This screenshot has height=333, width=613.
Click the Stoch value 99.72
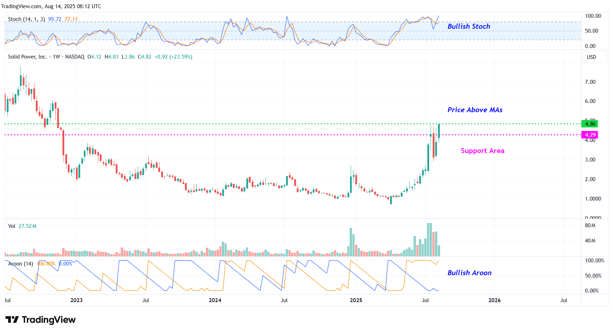[x=55, y=19]
